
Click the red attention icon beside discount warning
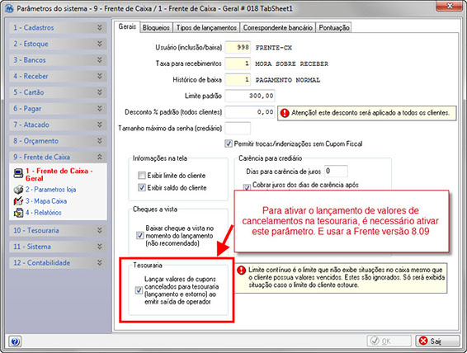click(x=285, y=113)
